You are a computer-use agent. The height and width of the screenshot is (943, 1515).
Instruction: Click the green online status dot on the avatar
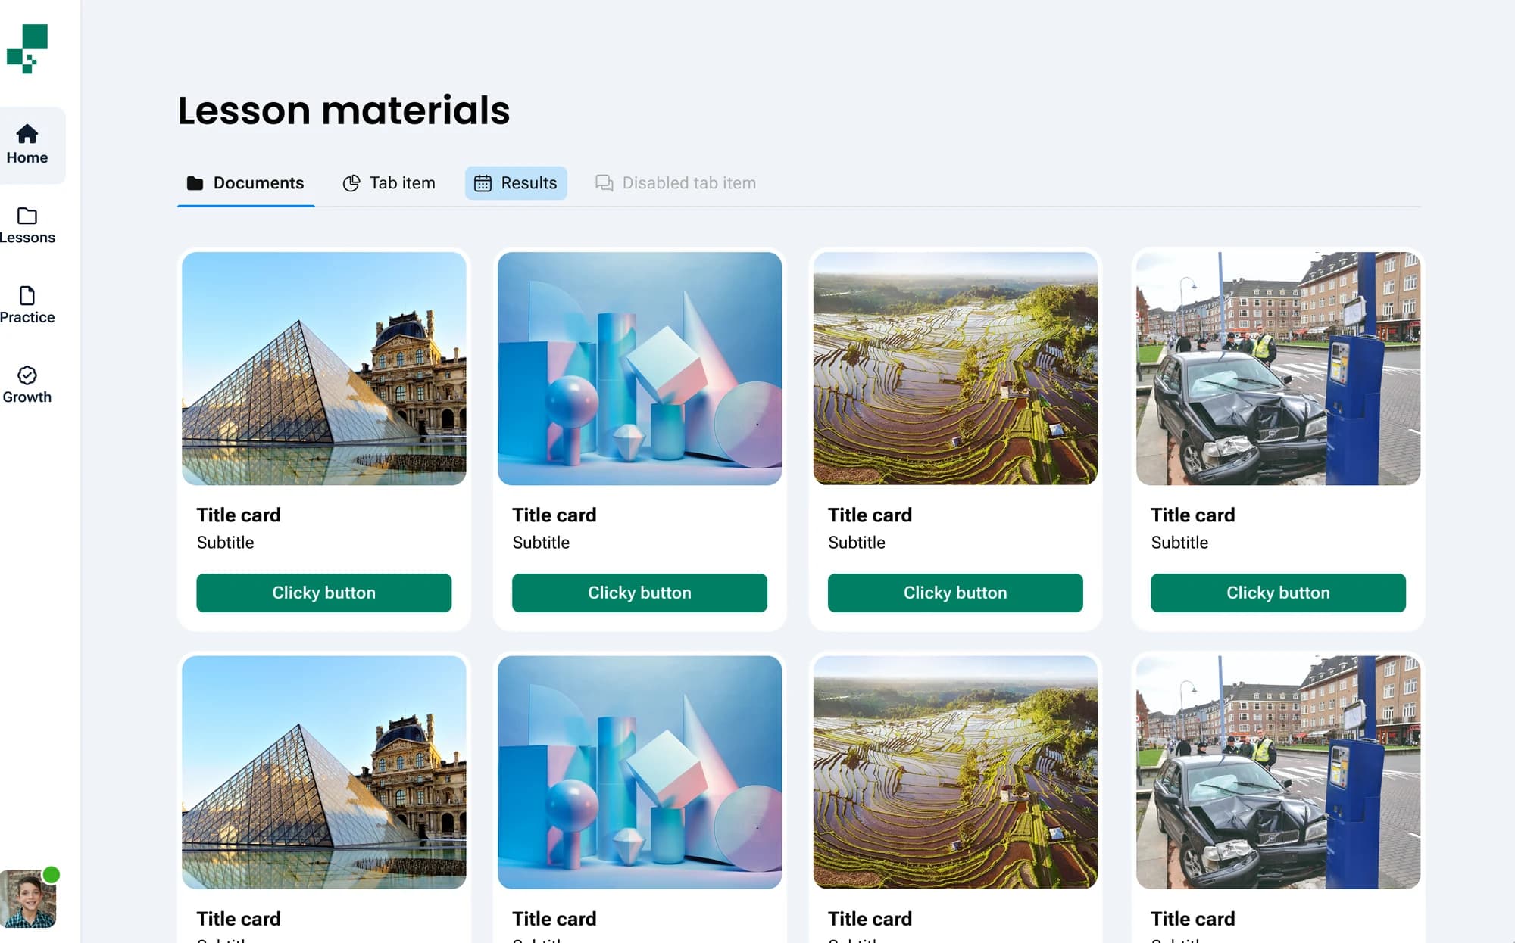tap(51, 875)
